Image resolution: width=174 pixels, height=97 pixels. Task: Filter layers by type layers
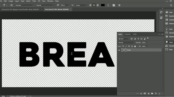138,39
